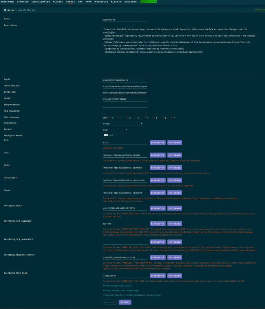Open the Werkzeuge menu

tap(101, 2)
